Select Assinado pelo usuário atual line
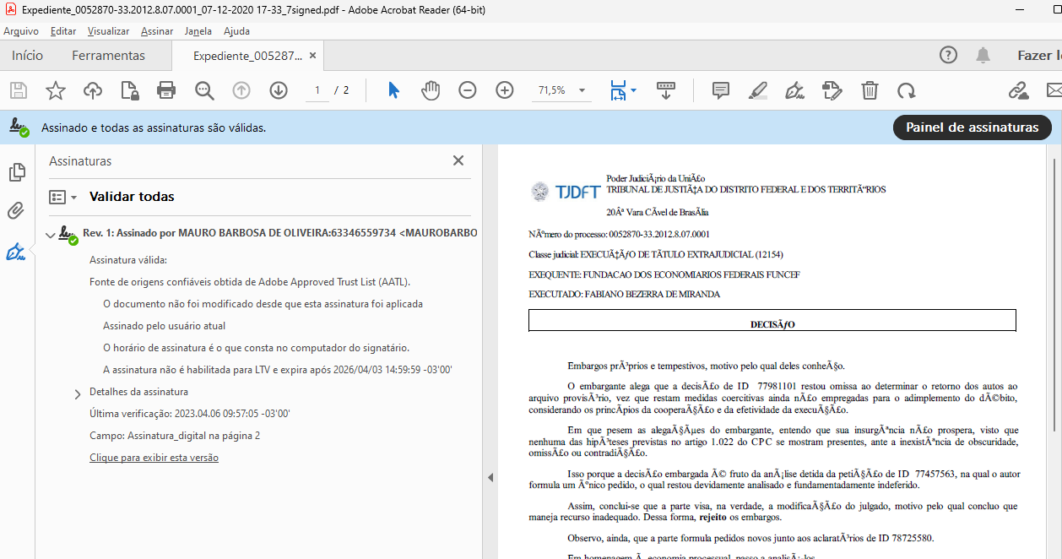This screenshot has width=1062, height=559. pos(164,326)
